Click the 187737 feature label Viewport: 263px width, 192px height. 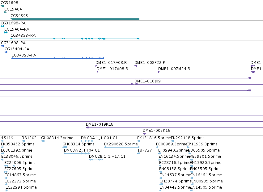tap(145, 150)
